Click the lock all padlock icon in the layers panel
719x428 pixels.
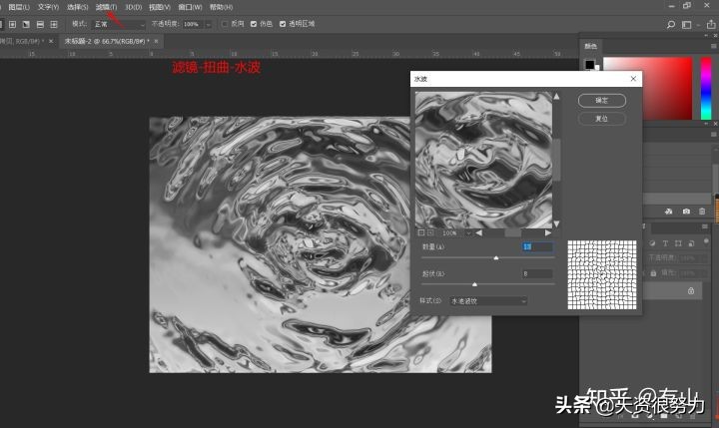click(653, 273)
